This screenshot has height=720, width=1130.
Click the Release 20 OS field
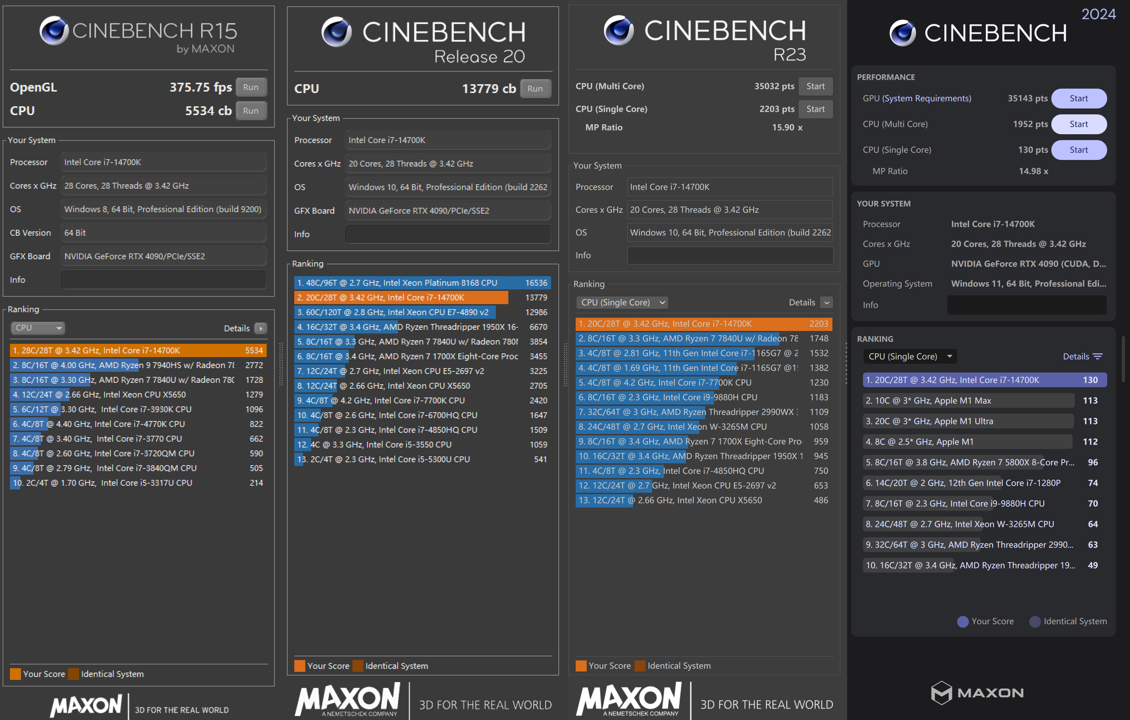pyautogui.click(x=448, y=187)
